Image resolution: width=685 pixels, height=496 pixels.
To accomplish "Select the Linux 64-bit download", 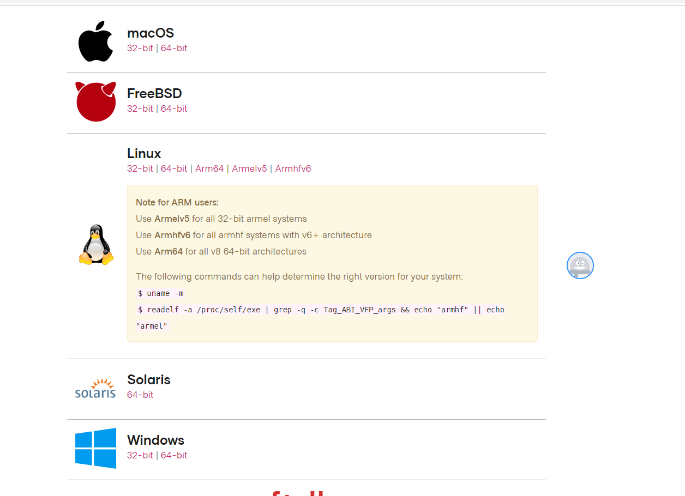I will click(x=174, y=168).
